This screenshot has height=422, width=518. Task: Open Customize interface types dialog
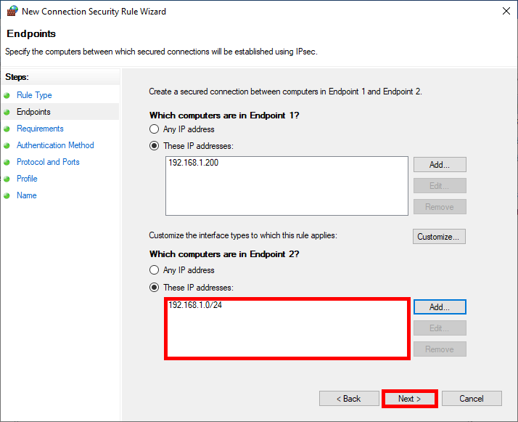[439, 237]
